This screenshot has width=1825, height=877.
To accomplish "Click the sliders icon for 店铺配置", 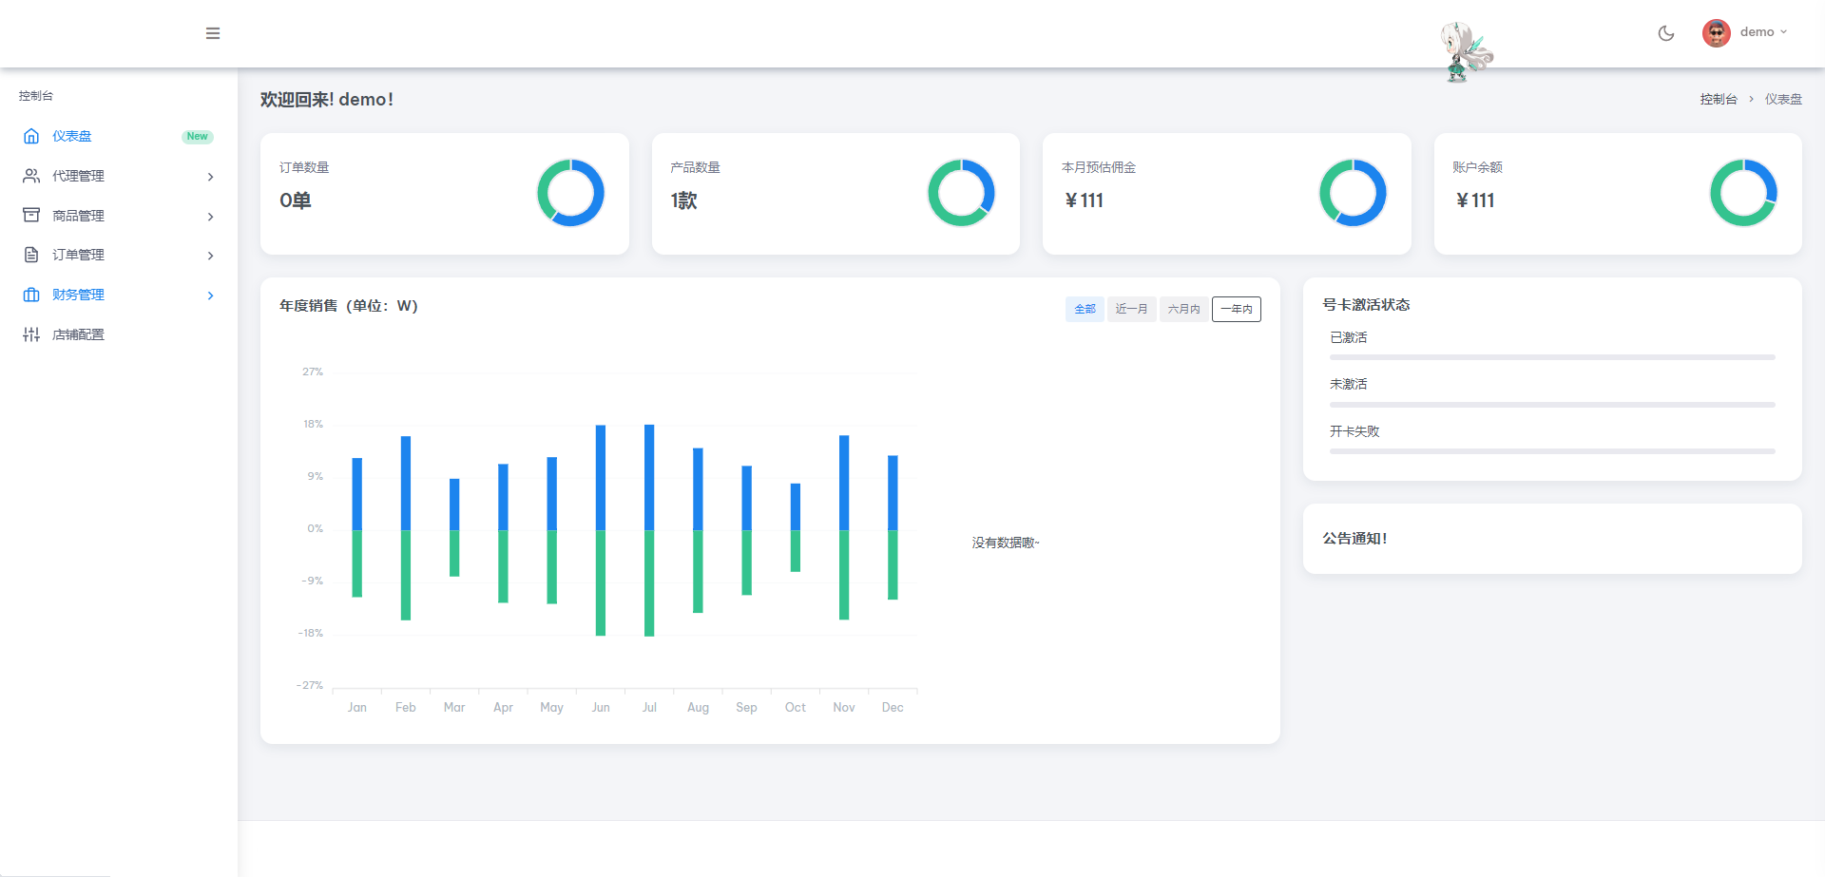I will tap(31, 334).
